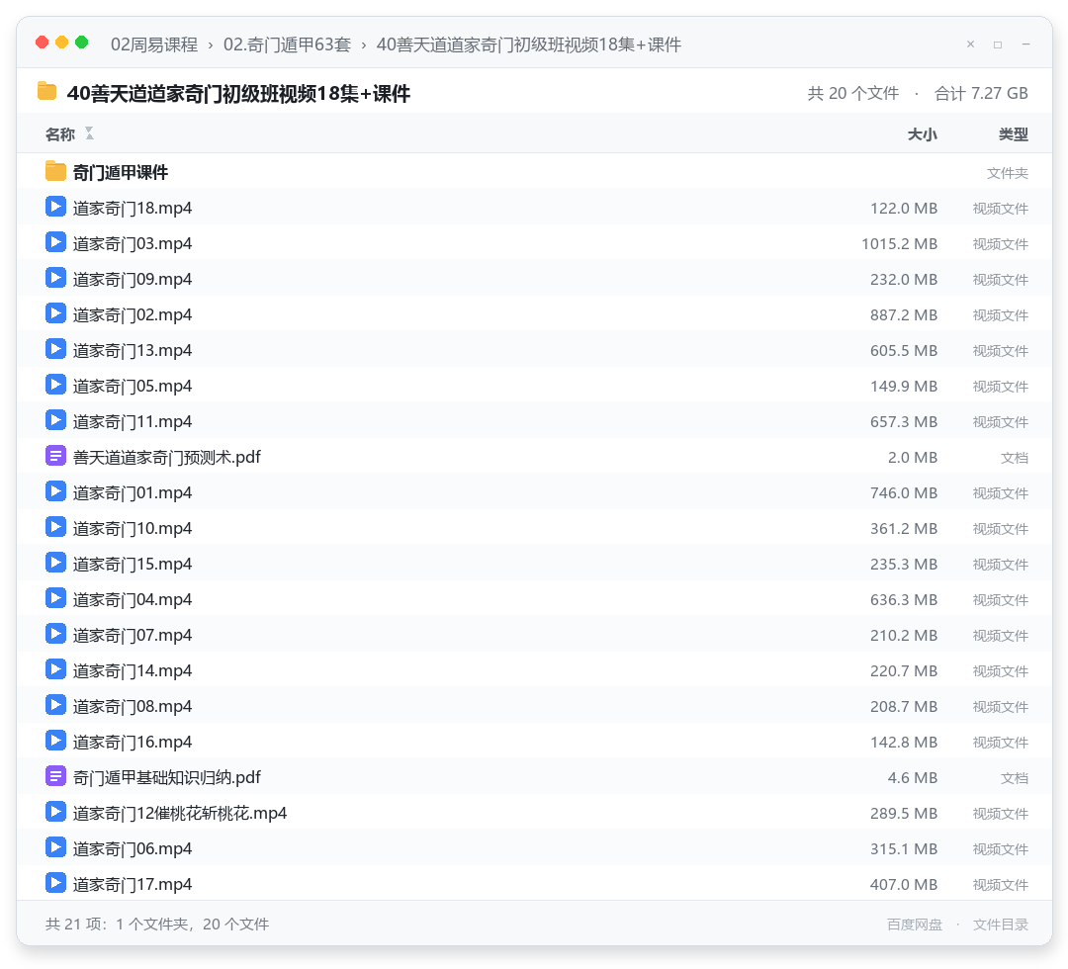Image resolution: width=1068 pixels, height=969 pixels.
Task: Sort files by 类型 column header
Action: click(1013, 134)
